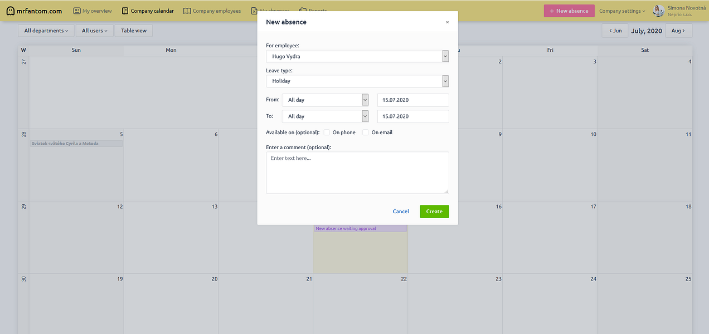Go to next month Aug
Viewport: 709px width, 334px height.
[678, 31]
